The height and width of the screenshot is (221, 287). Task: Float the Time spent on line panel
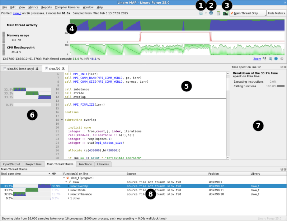[282, 67]
